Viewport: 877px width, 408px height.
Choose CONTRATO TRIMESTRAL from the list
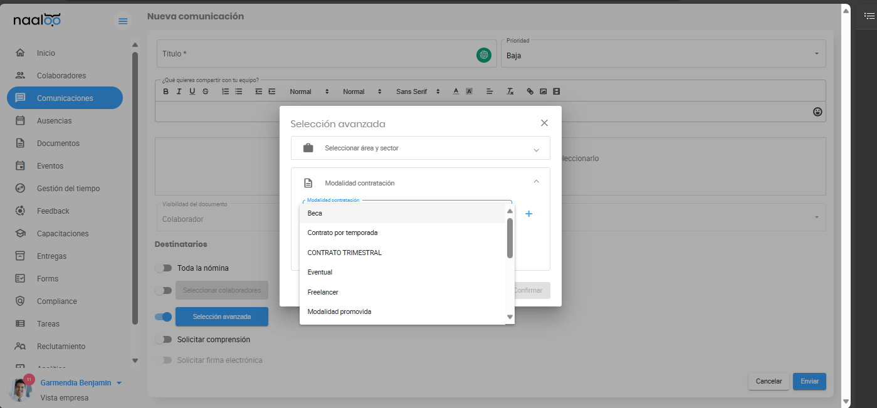pos(402,253)
